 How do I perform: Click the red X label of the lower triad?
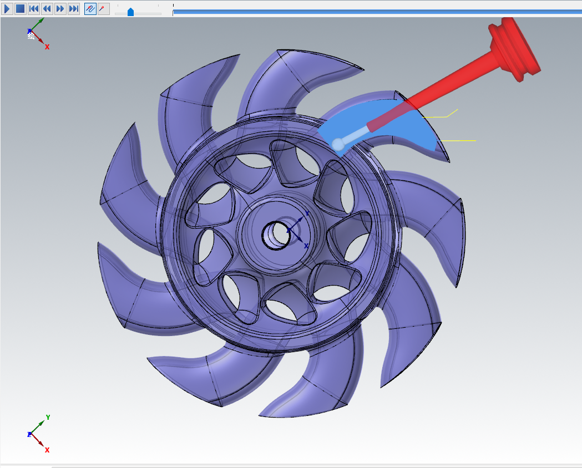[47, 450]
